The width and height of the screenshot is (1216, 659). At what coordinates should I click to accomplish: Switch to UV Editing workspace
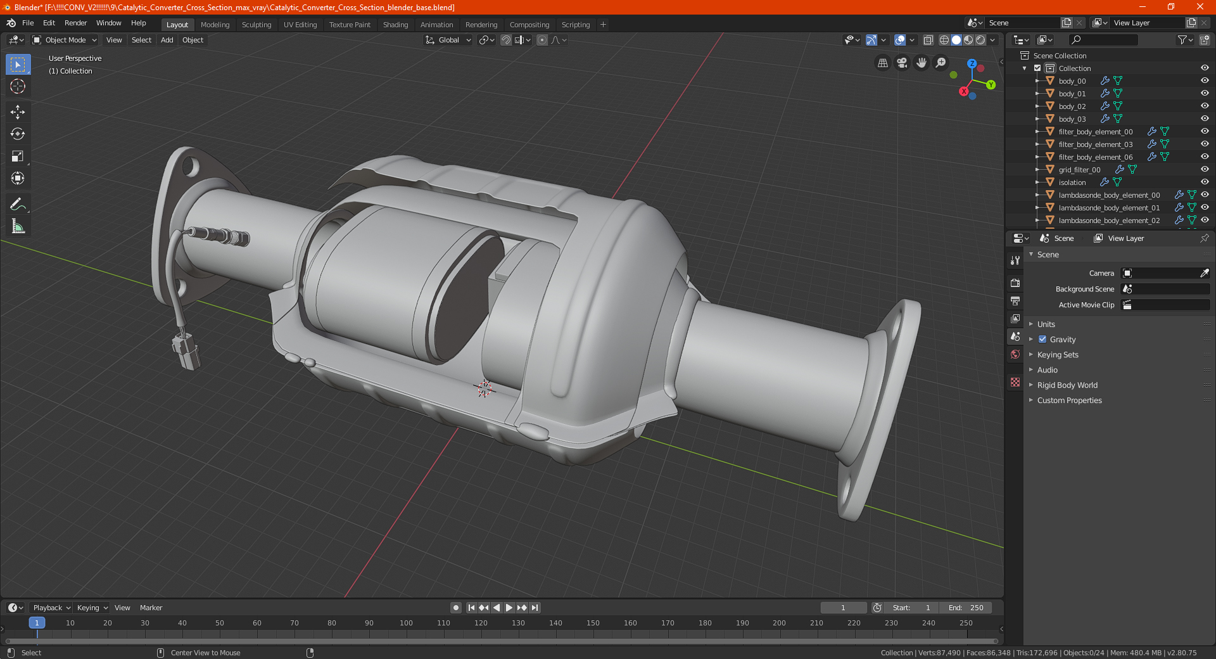[x=300, y=25]
